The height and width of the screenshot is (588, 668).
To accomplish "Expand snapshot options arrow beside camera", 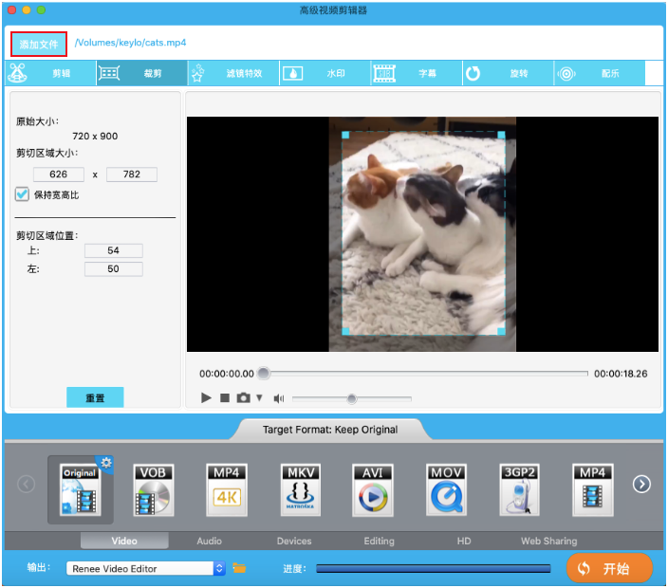I will click(259, 398).
